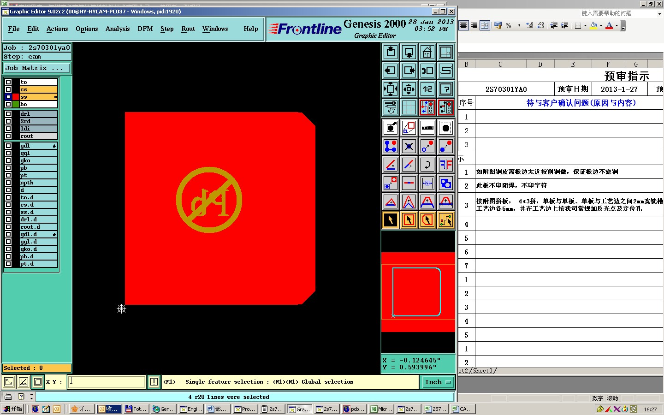The height and width of the screenshot is (415, 664).
Task: Click the Job Matrix button
Action: pyautogui.click(x=36, y=68)
